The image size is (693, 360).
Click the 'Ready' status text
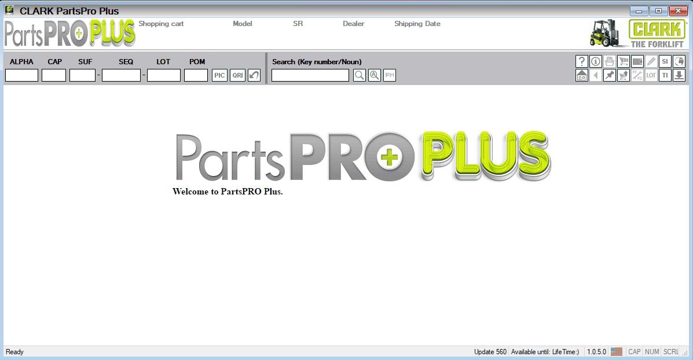pyautogui.click(x=14, y=351)
